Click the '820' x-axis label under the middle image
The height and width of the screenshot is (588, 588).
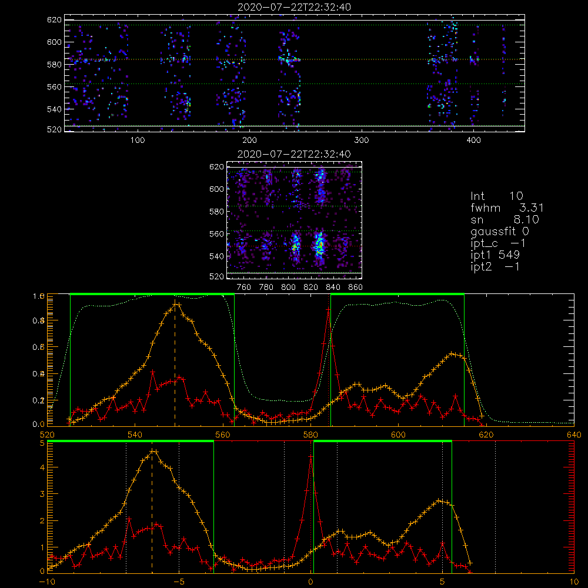(x=310, y=288)
